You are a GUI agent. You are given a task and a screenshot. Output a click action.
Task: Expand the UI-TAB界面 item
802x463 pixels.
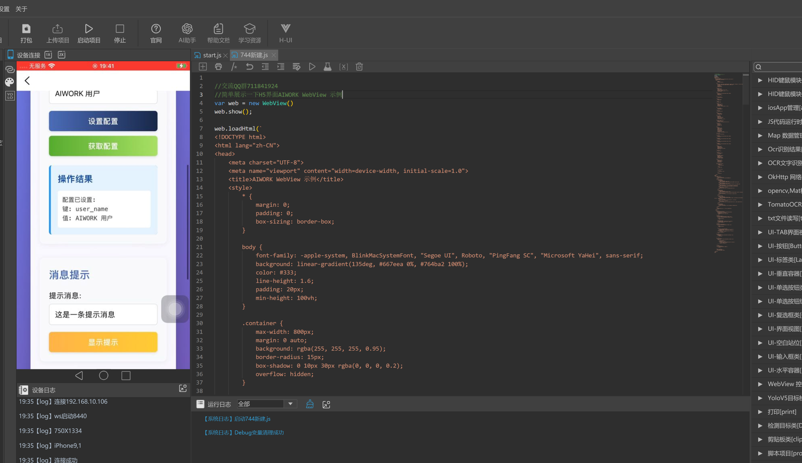760,232
